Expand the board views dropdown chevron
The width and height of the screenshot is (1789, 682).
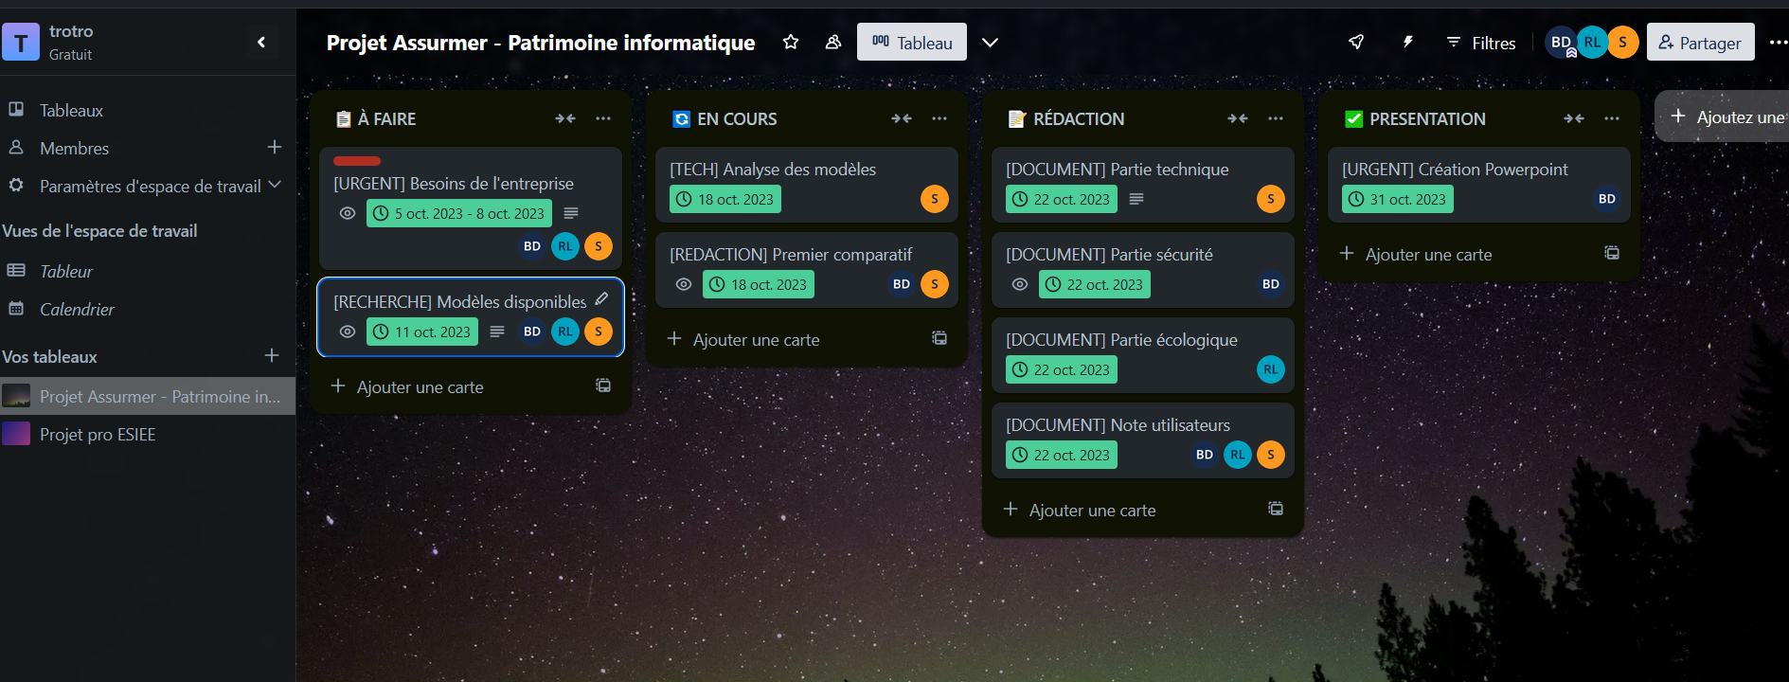pos(990,42)
